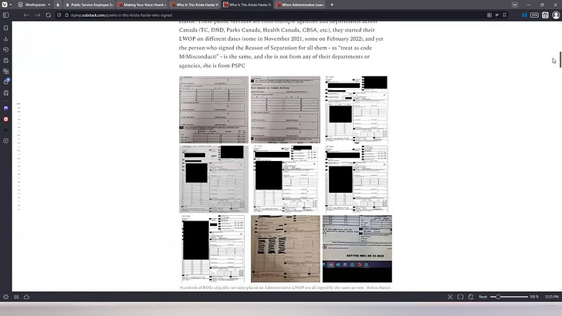The width and height of the screenshot is (562, 316).
Task: Go back to previous page
Action: click(x=26, y=15)
